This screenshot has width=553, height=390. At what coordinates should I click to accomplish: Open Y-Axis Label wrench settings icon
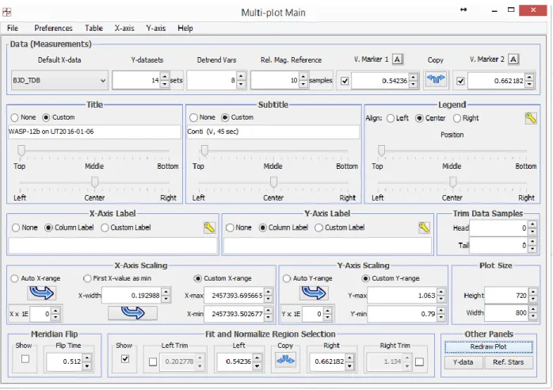pyautogui.click(x=424, y=227)
